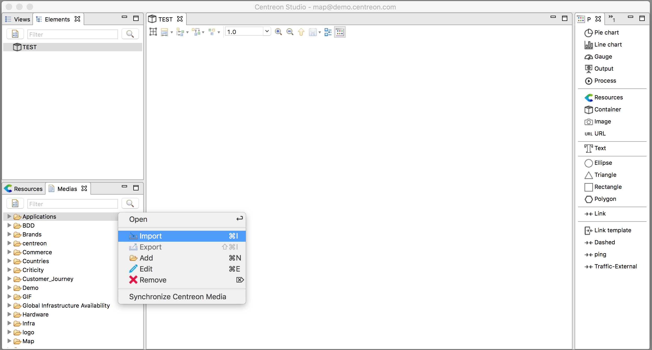Click the Medias search magnifier button
Screen dimensions: 652x350
click(130, 204)
